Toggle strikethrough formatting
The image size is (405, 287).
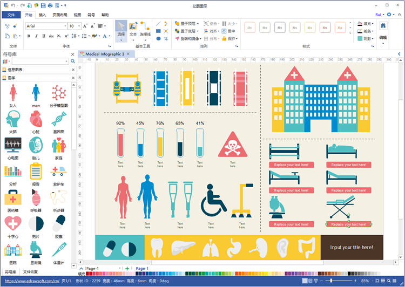51,36
